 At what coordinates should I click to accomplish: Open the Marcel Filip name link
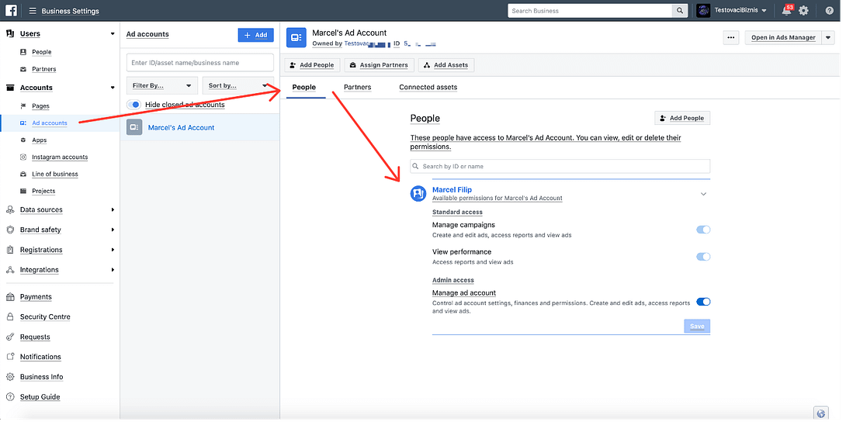452,190
